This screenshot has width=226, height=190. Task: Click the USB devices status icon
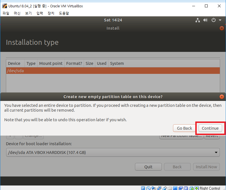click(165, 188)
